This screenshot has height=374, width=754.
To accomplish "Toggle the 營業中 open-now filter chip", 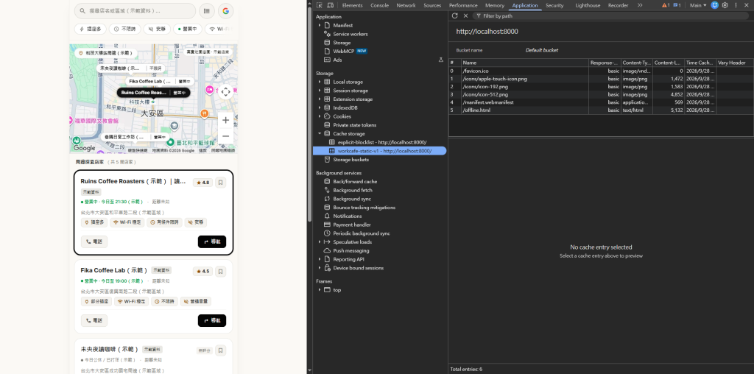I will [x=188, y=29].
